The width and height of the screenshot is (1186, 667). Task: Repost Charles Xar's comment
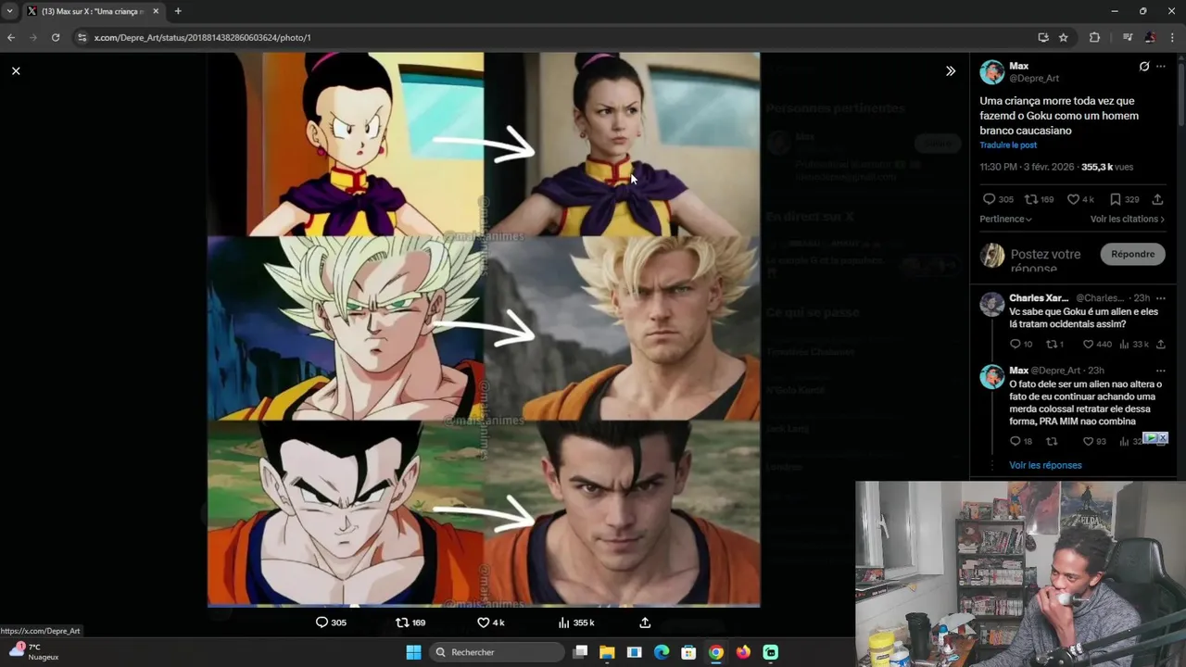click(1054, 345)
